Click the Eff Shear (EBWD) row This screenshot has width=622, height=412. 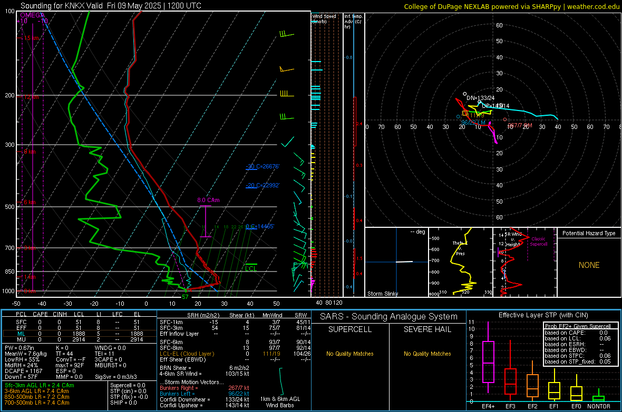[x=235, y=359]
